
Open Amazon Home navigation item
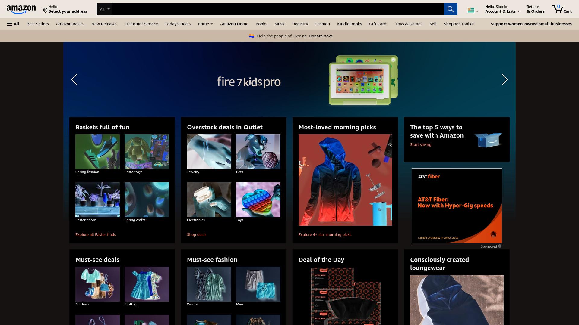[x=234, y=24]
